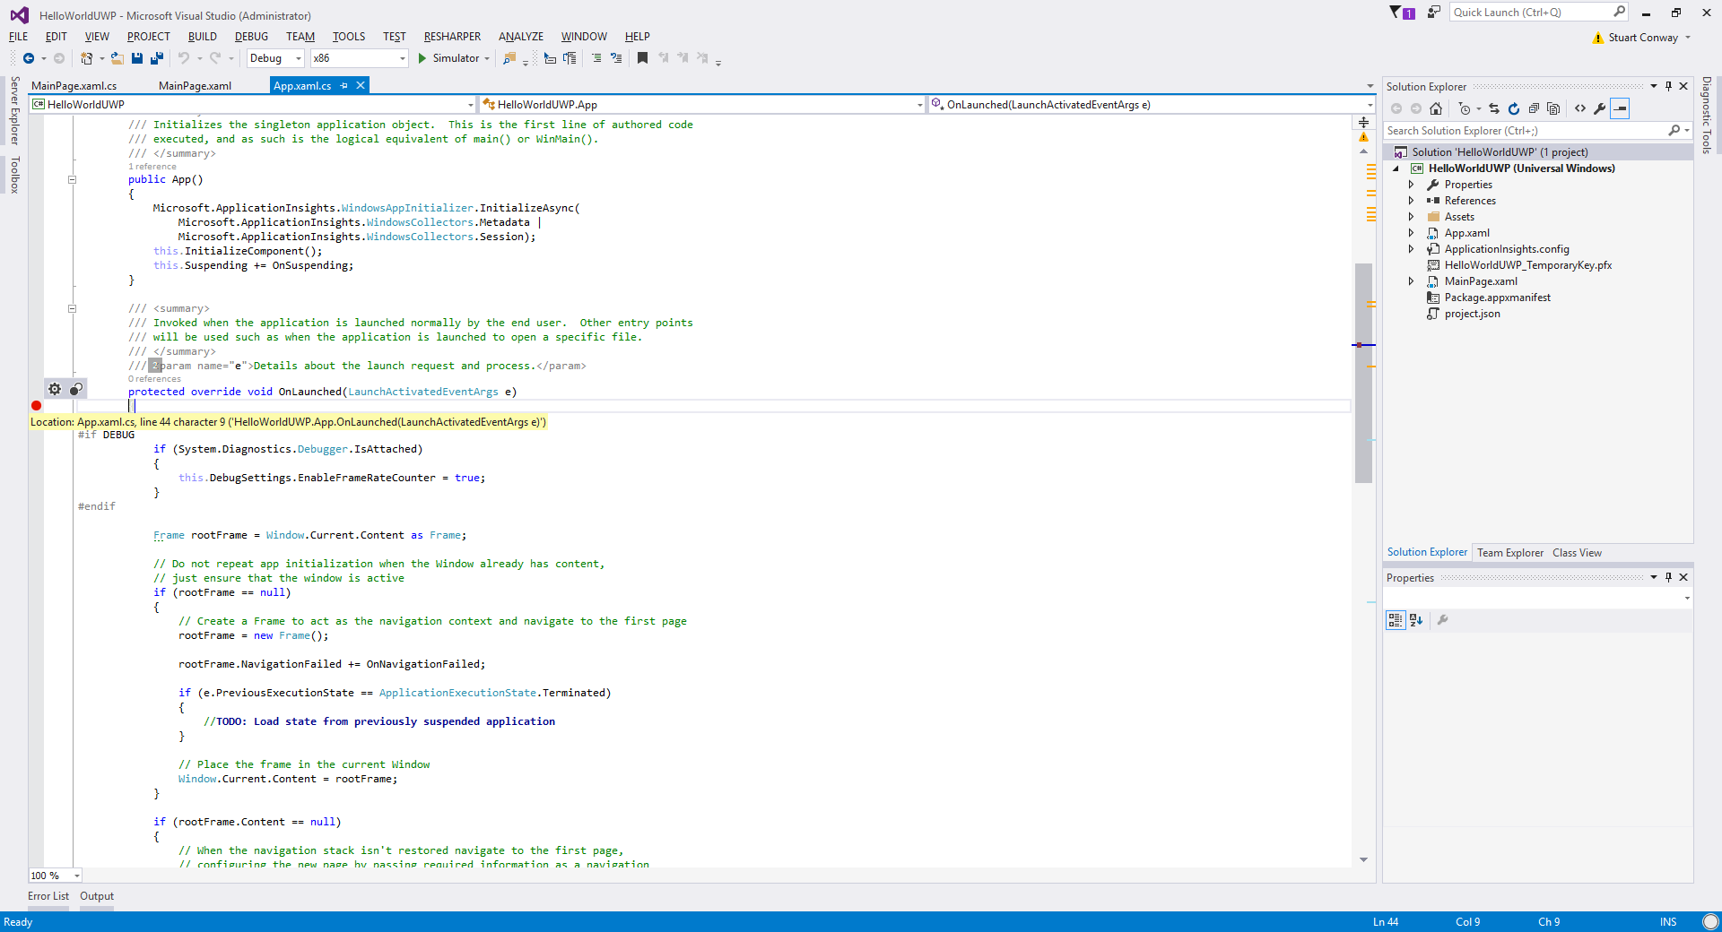Toggle auto-hide pin on the Solution Explorer panel
Image resolution: width=1722 pixels, height=932 pixels.
[x=1668, y=87]
